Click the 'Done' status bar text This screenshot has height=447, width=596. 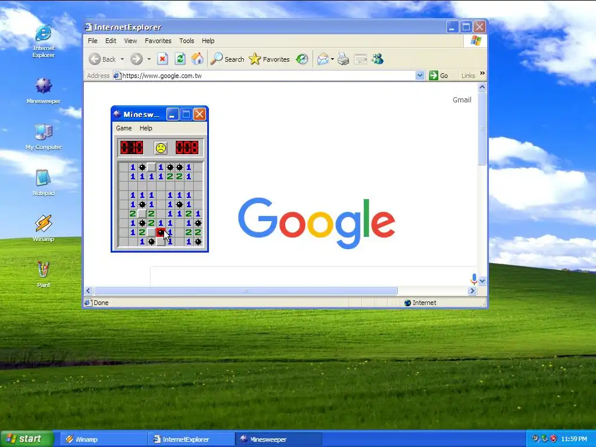pyautogui.click(x=101, y=303)
